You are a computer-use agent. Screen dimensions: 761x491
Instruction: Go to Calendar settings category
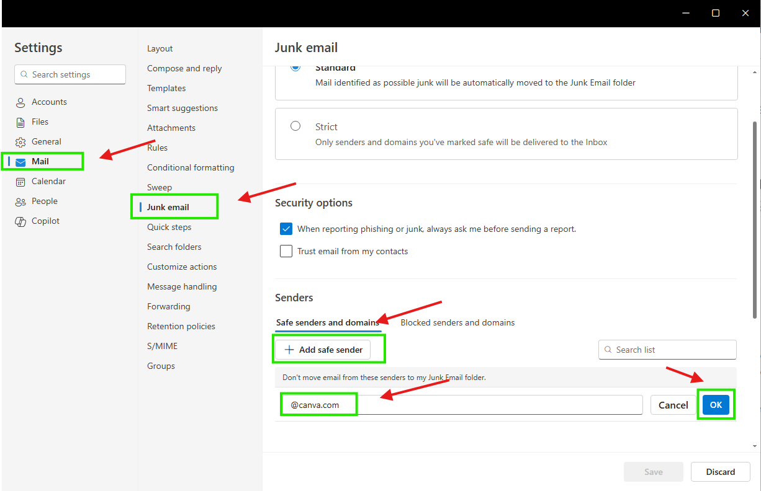pyautogui.click(x=48, y=181)
